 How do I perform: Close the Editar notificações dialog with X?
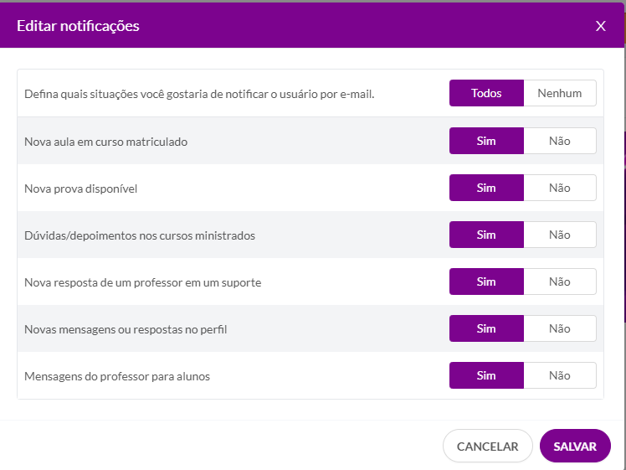pyautogui.click(x=600, y=26)
